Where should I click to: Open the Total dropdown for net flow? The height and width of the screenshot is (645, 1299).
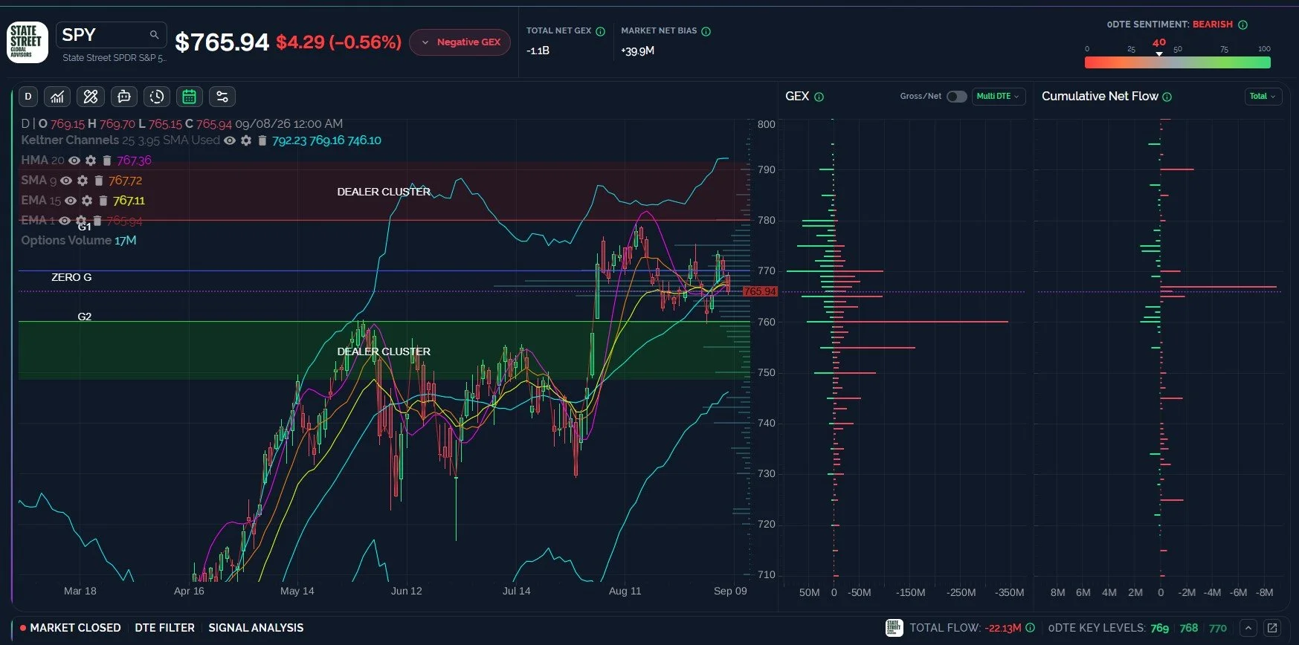pyautogui.click(x=1263, y=97)
